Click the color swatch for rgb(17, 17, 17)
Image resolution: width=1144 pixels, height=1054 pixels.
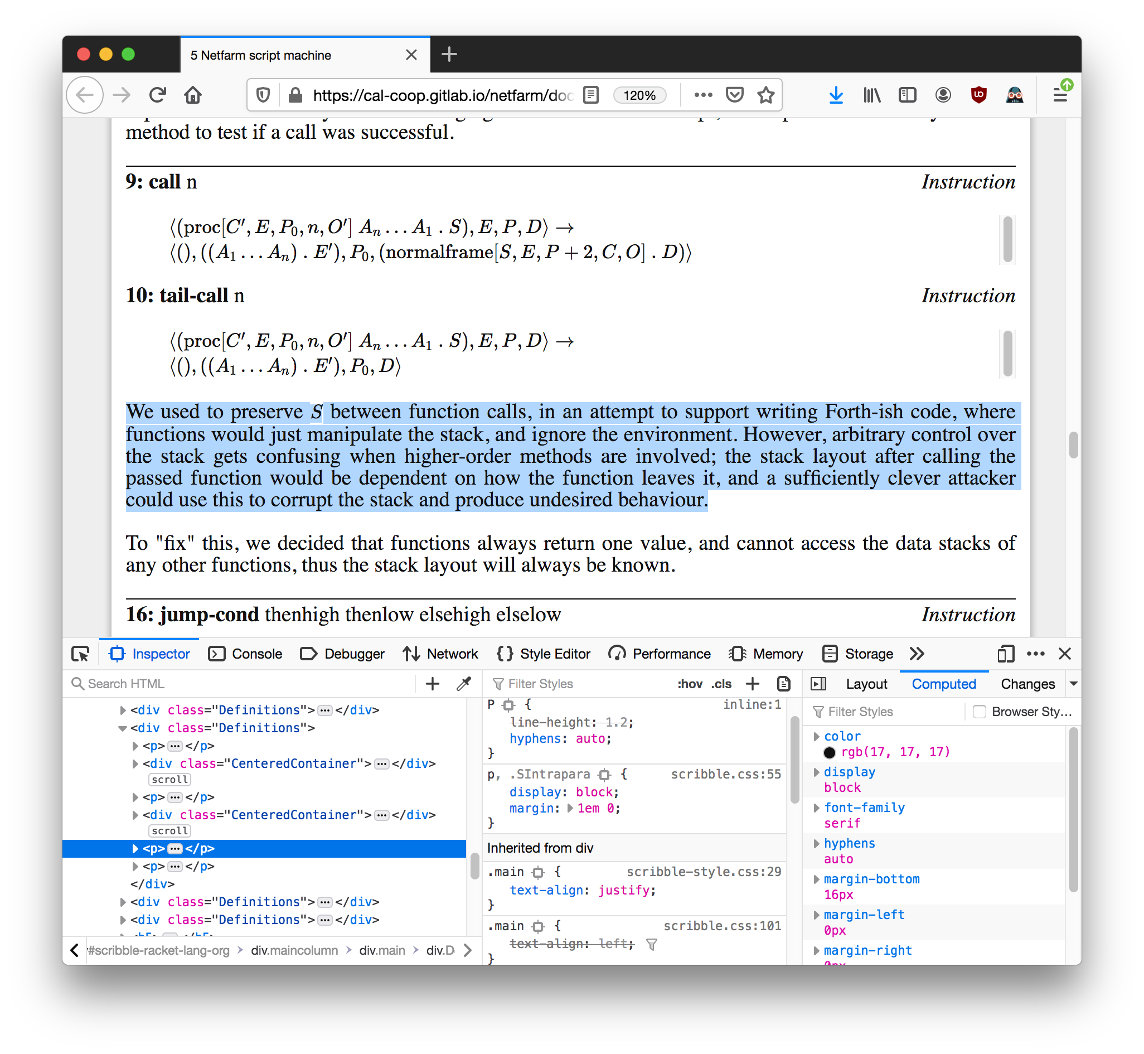click(x=830, y=752)
